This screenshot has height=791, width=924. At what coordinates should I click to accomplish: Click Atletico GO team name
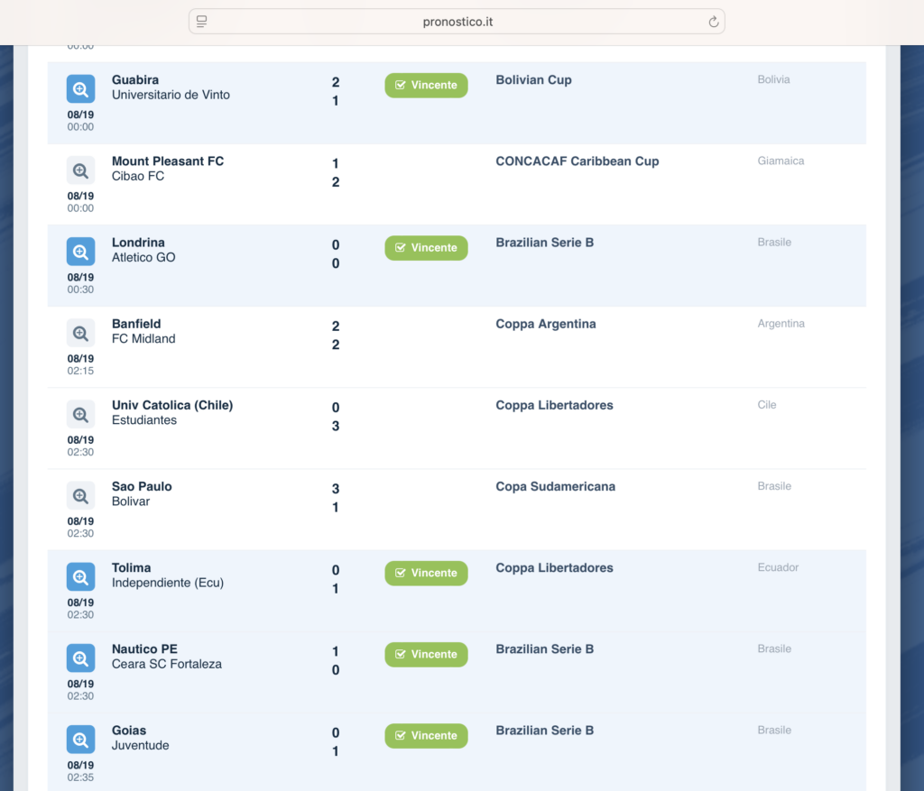[143, 257]
